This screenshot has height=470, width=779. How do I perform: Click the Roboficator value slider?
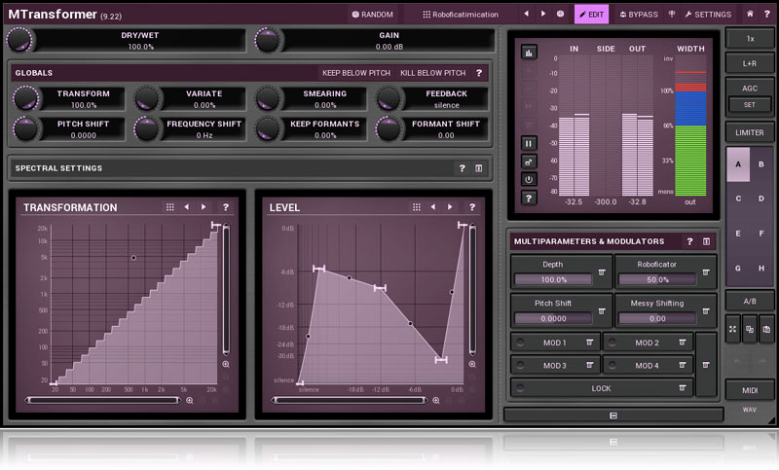tap(657, 279)
